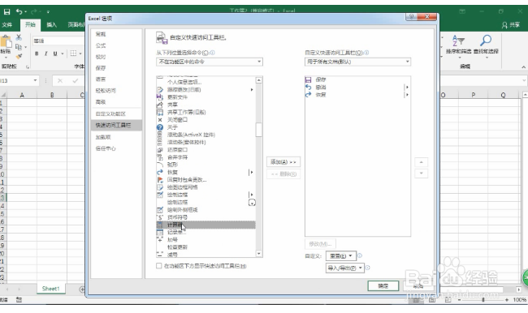The image size is (528, 313).
Task: Select the 加号 command
Action: 206,240
